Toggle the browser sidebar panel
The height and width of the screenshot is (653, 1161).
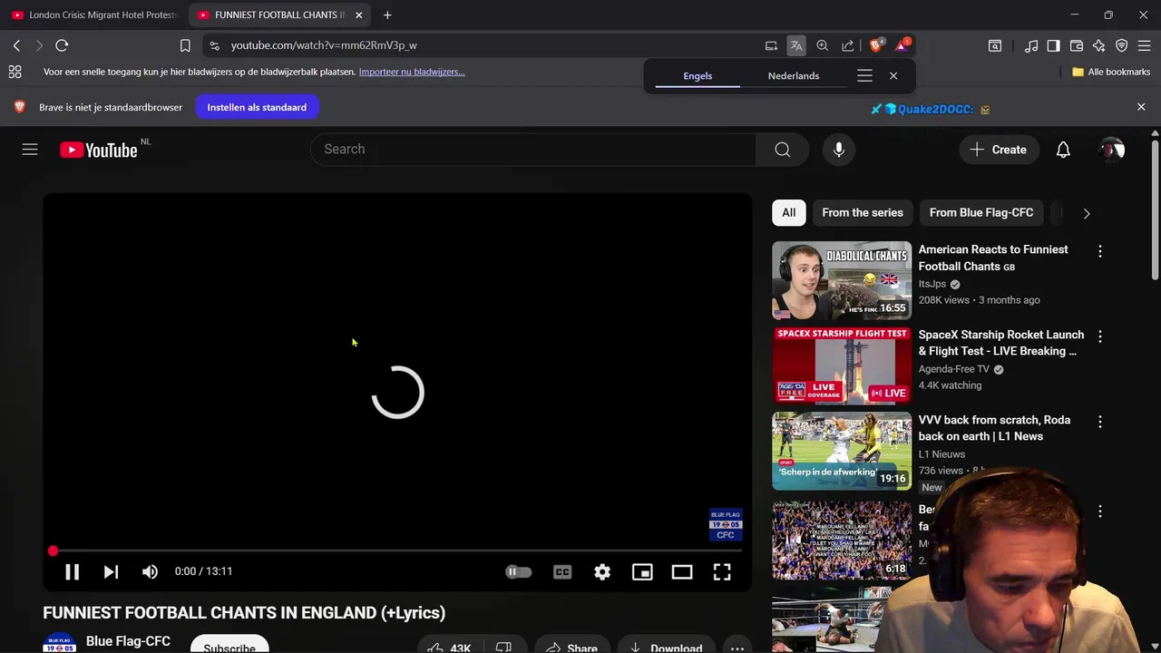click(x=1053, y=45)
